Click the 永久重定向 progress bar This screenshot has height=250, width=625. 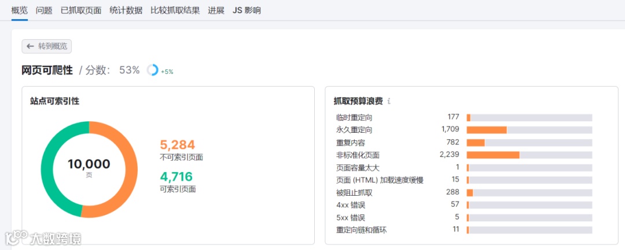(530, 130)
